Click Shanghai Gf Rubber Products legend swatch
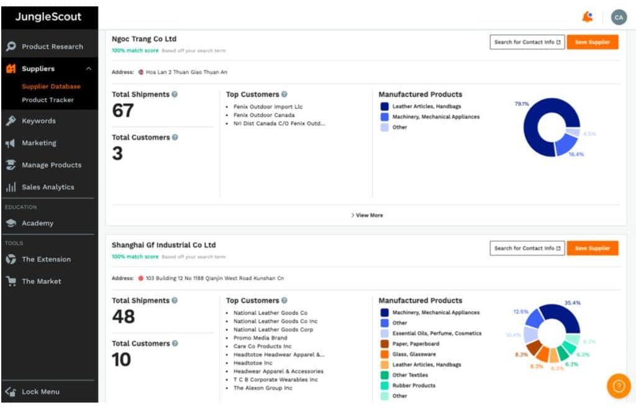 (384, 386)
